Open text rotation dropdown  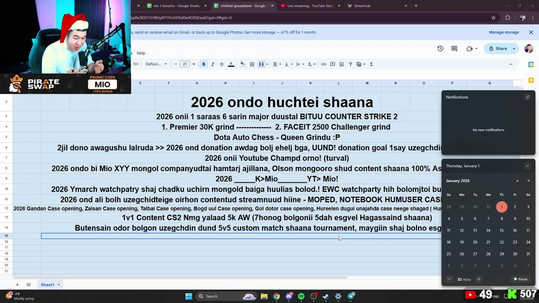click(311, 64)
